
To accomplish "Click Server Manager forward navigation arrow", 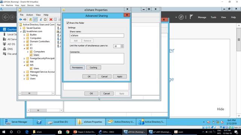I will coord(12,17).
